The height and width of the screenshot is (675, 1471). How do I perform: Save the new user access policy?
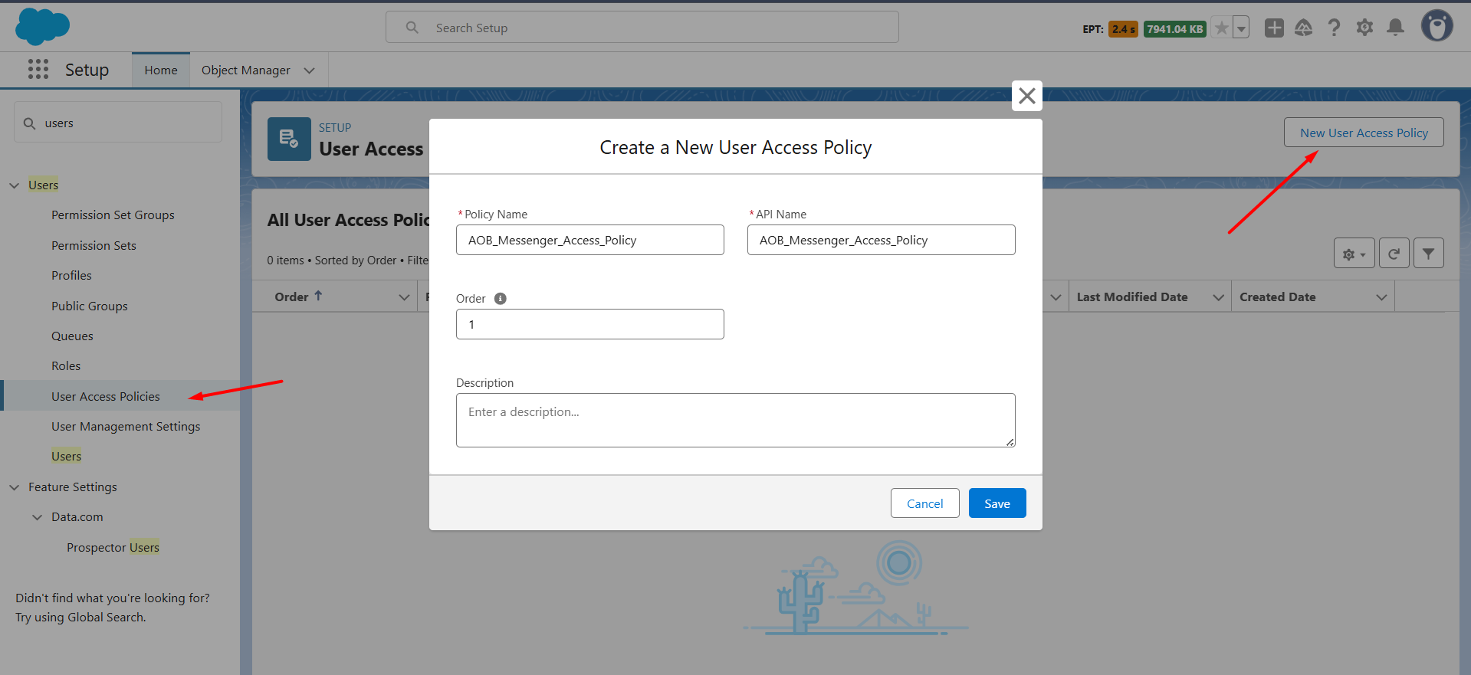click(x=997, y=503)
